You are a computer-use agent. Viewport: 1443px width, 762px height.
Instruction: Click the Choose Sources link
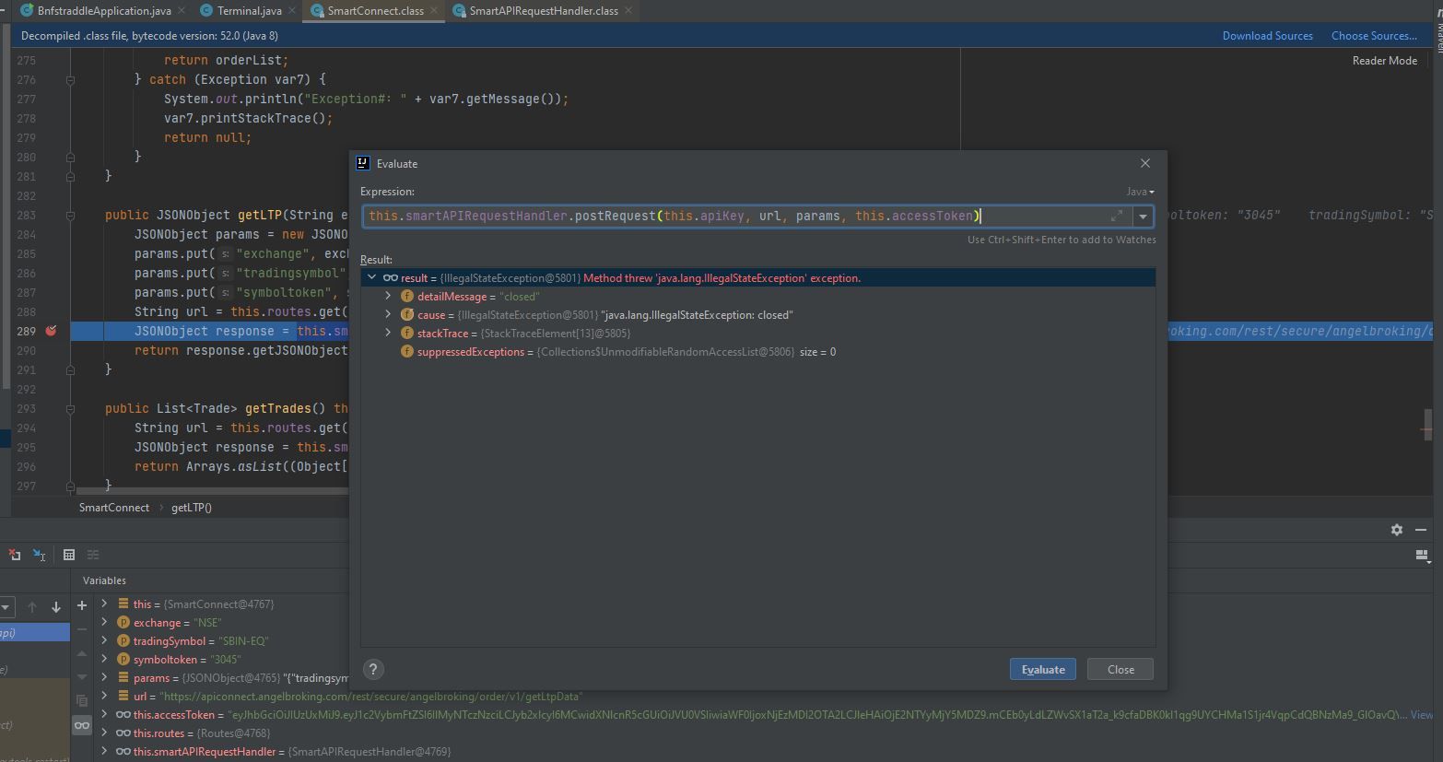click(1374, 36)
